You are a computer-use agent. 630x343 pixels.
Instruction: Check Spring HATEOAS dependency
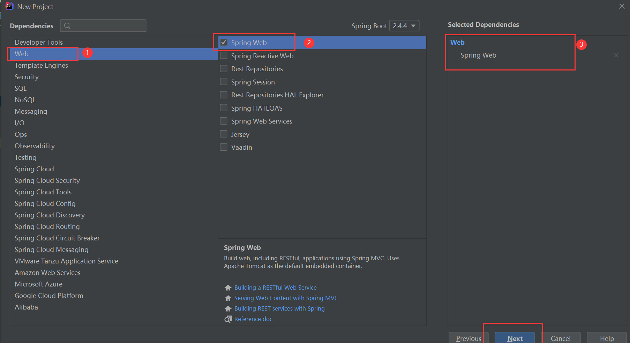224,108
